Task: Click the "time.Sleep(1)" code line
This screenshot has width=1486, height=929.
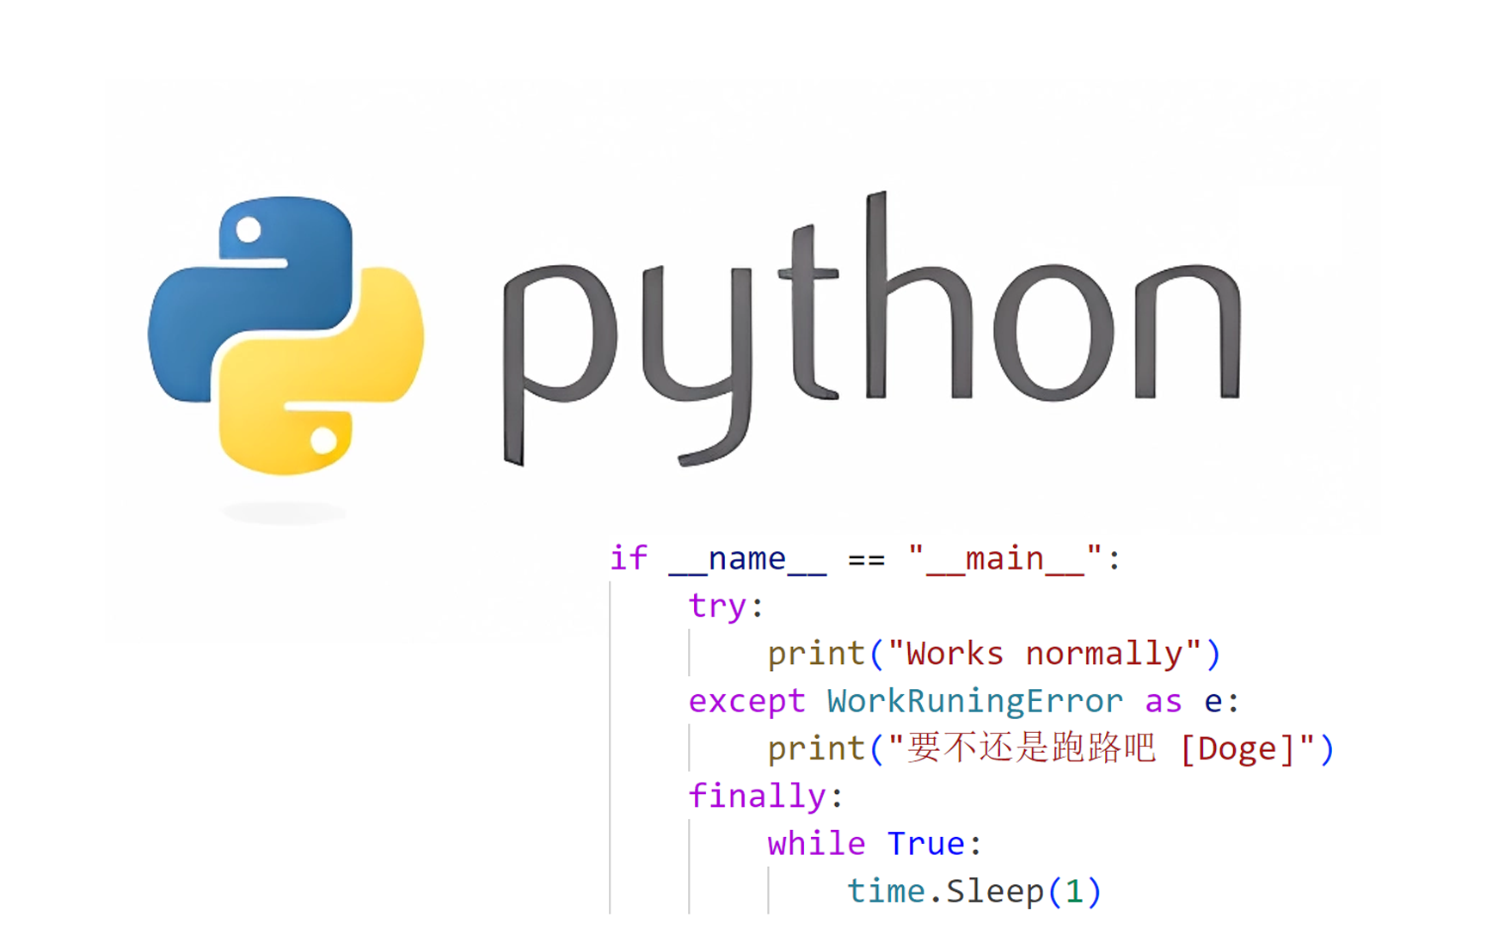Action: point(974,891)
